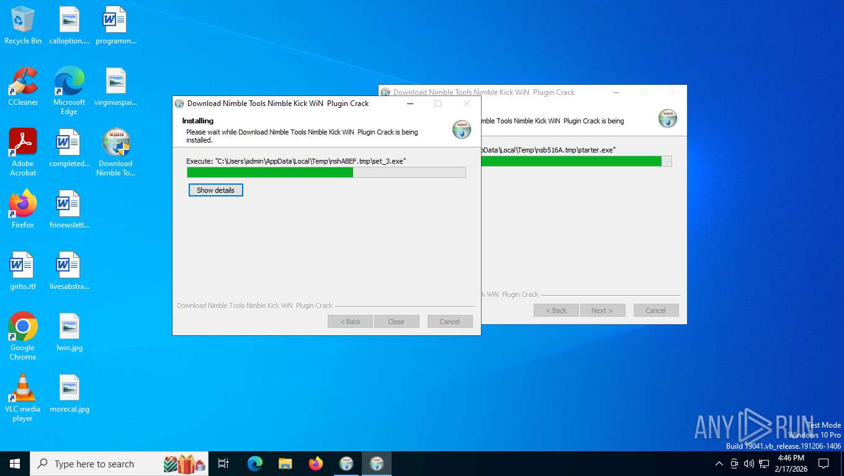The image size is (844, 476).
Task: Launch the Google Chrome desktop shortcut
Action: click(x=23, y=337)
